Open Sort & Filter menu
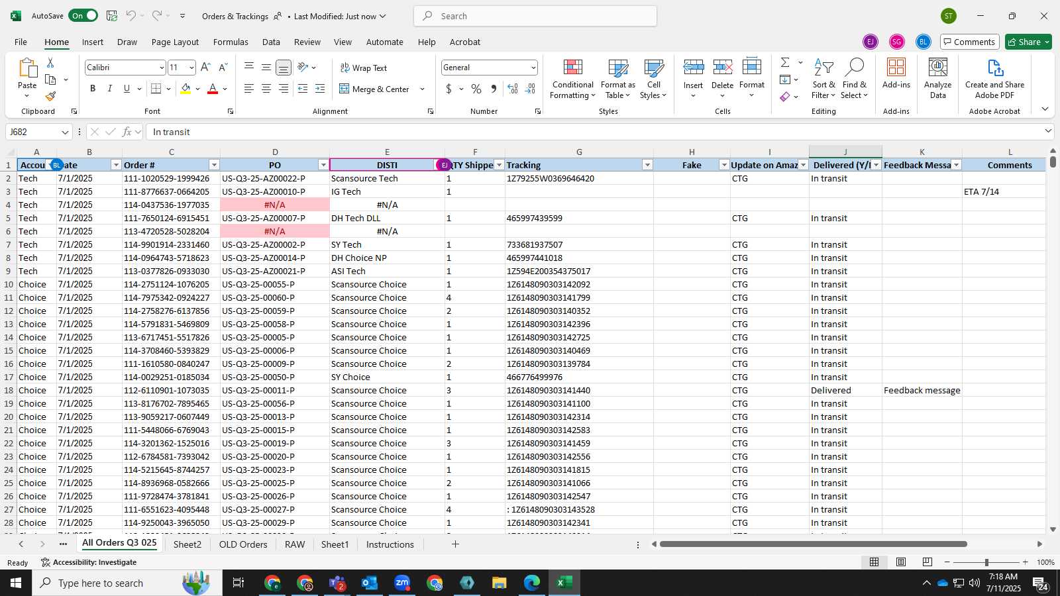This screenshot has width=1060, height=596. (x=823, y=79)
